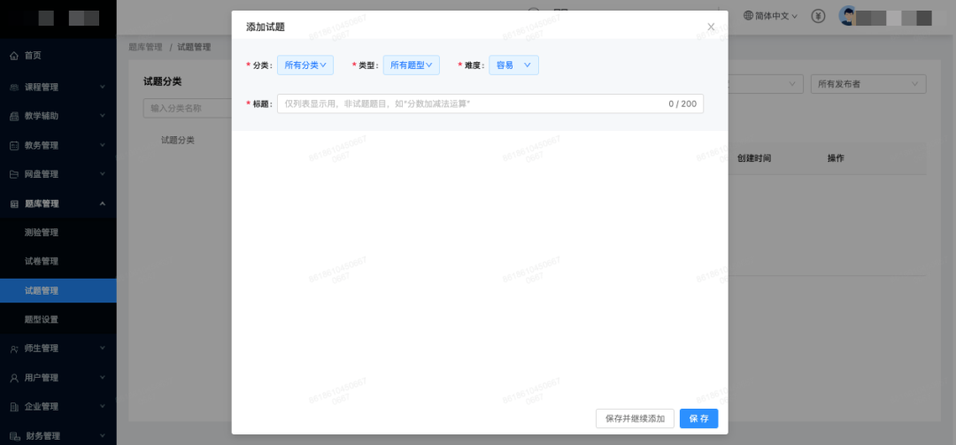956x445 pixels.
Task: Select 测验管理 in the sidebar
Action: tap(42, 233)
